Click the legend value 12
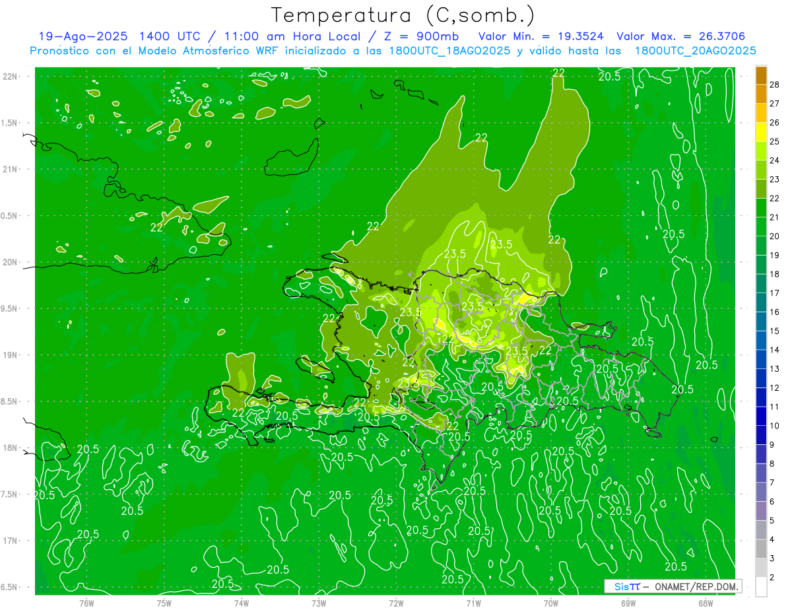Image resolution: width=792 pixels, height=612 pixels. pyautogui.click(x=775, y=388)
